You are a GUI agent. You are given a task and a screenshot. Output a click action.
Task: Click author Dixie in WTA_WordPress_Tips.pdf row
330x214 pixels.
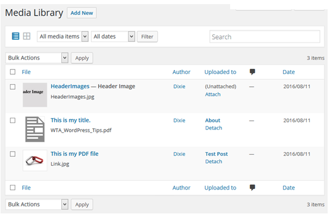click(x=179, y=120)
